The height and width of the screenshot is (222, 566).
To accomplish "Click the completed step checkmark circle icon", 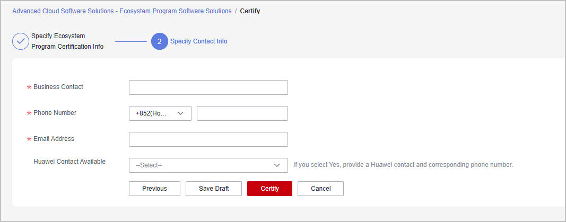I will pos(21,41).
